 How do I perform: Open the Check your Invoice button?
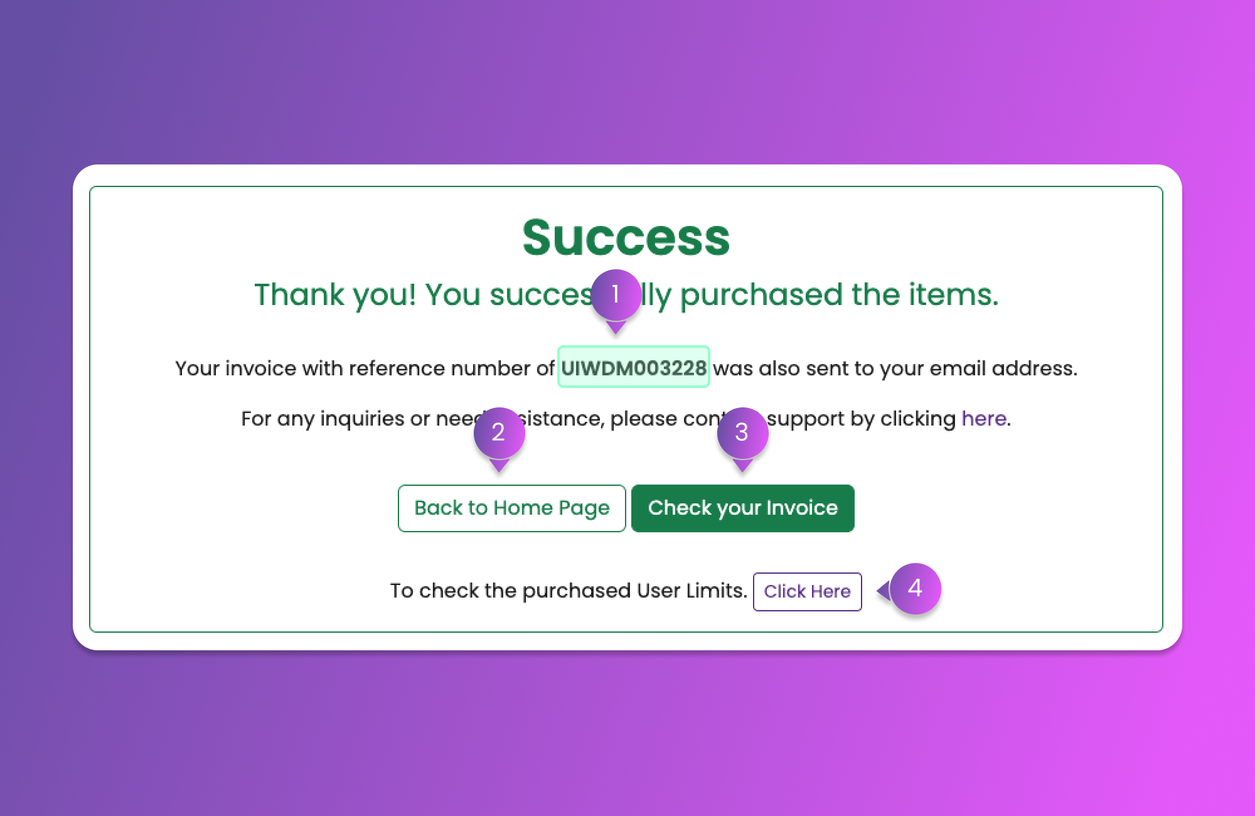742,508
